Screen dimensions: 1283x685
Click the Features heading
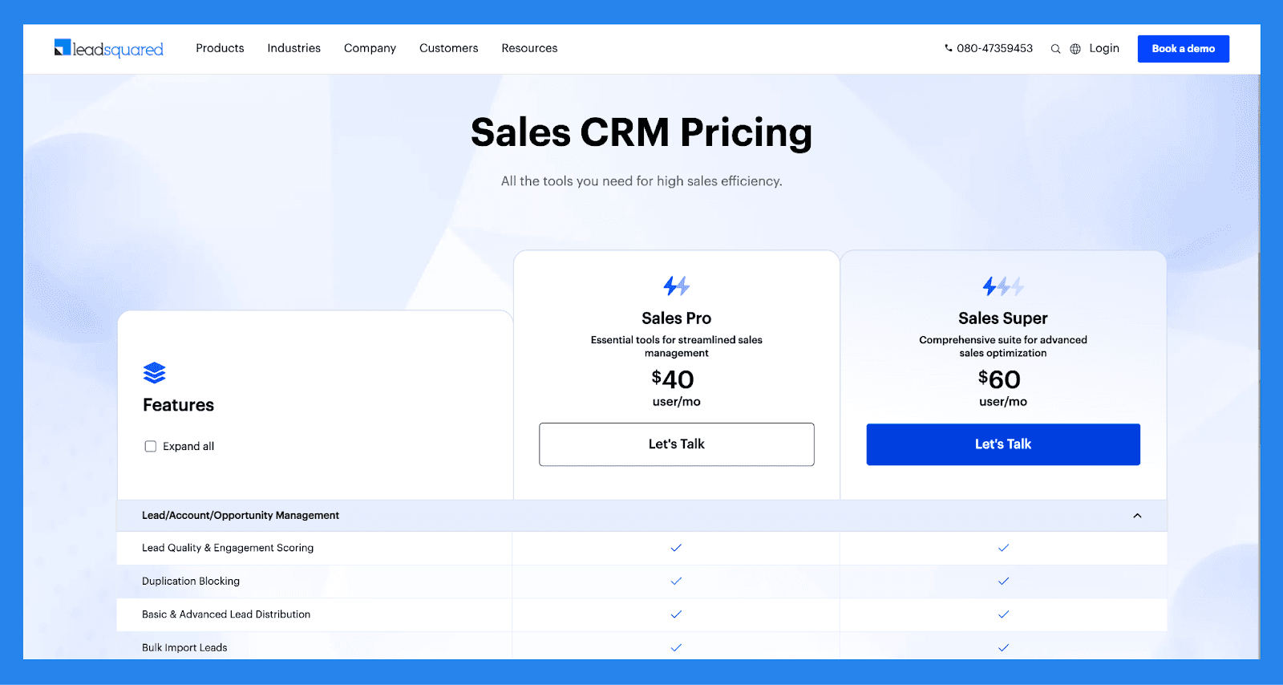coord(178,405)
